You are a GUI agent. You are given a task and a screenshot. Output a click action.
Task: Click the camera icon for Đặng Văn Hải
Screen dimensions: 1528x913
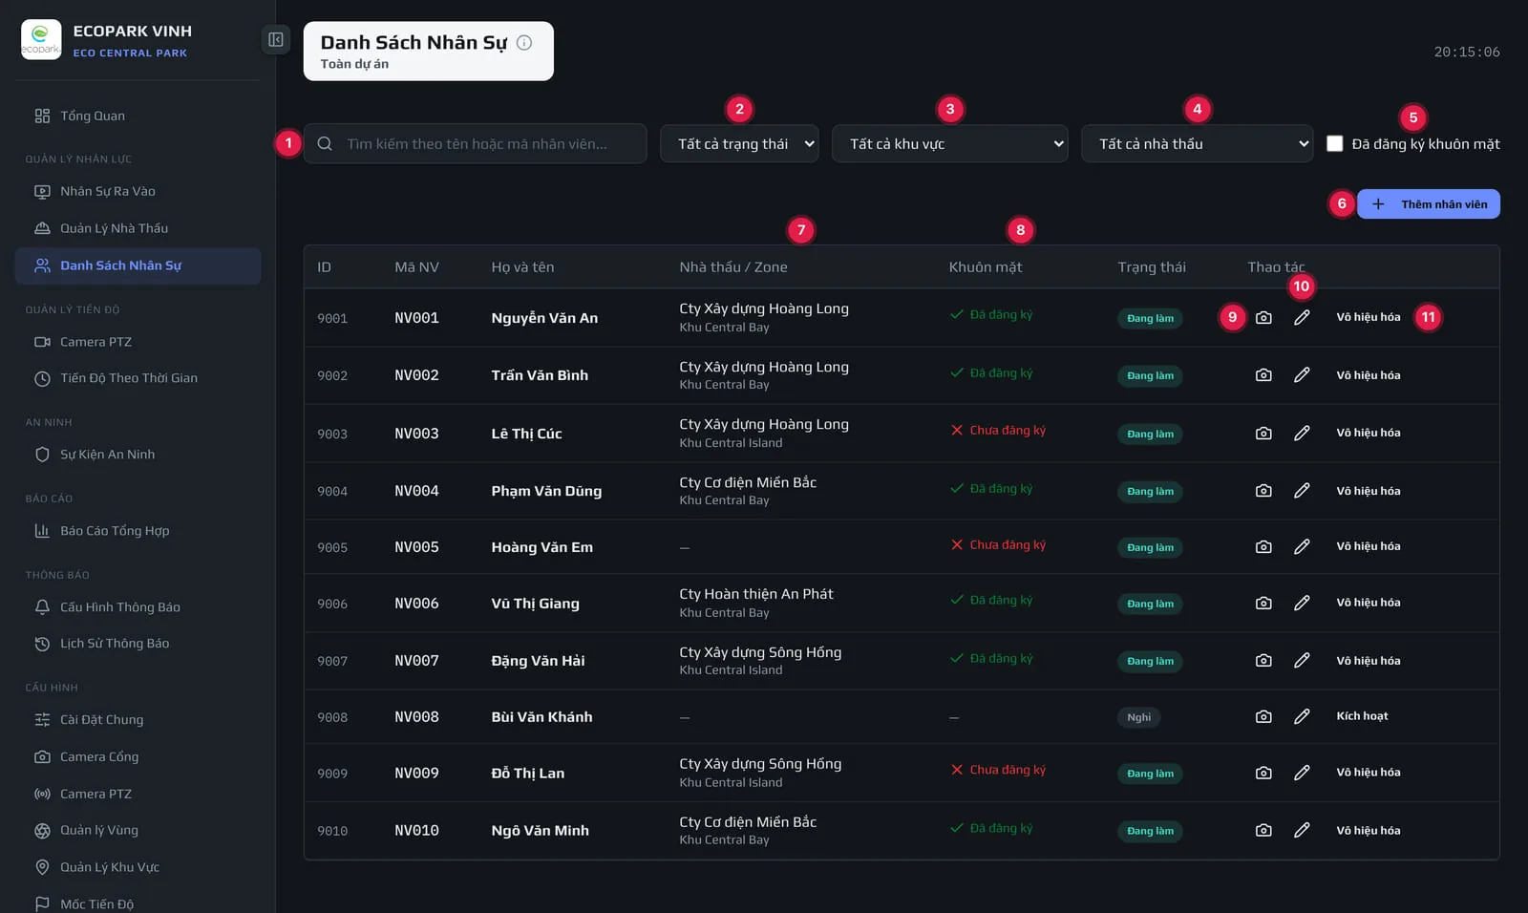click(x=1263, y=661)
